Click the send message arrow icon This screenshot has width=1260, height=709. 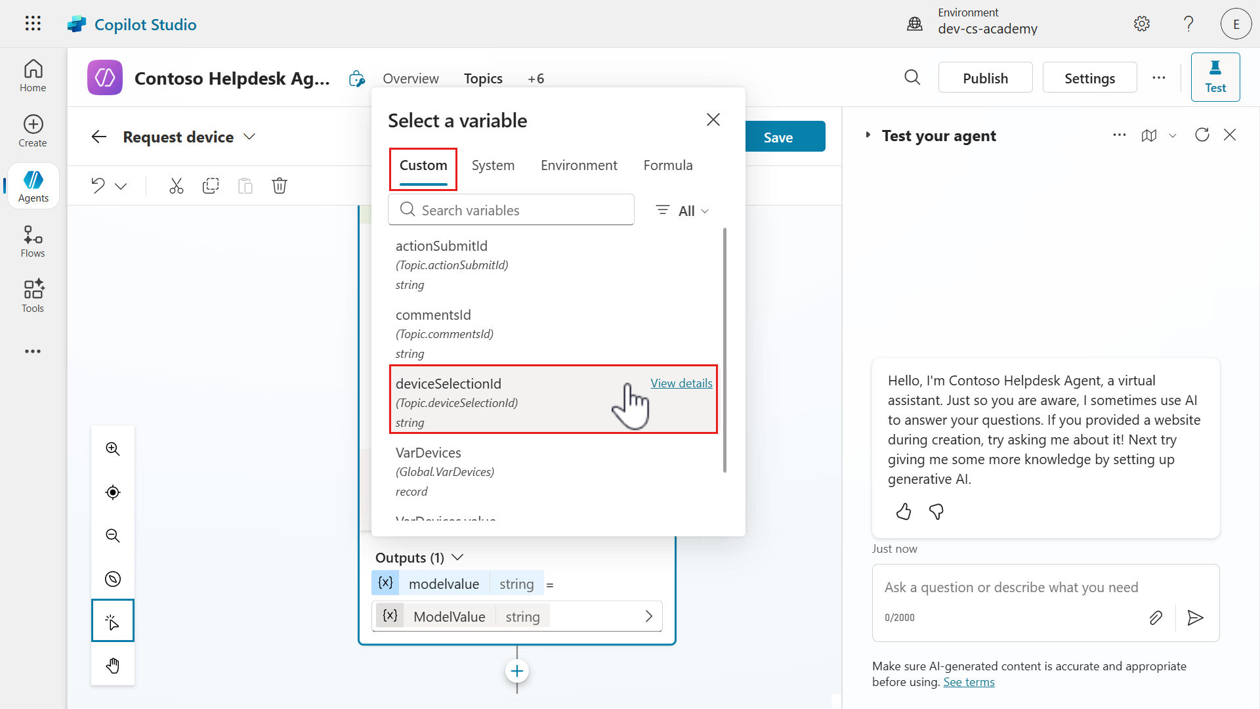click(1195, 618)
